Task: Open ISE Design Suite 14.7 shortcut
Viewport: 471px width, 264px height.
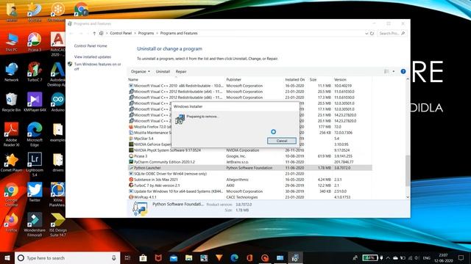Action: click(x=58, y=225)
